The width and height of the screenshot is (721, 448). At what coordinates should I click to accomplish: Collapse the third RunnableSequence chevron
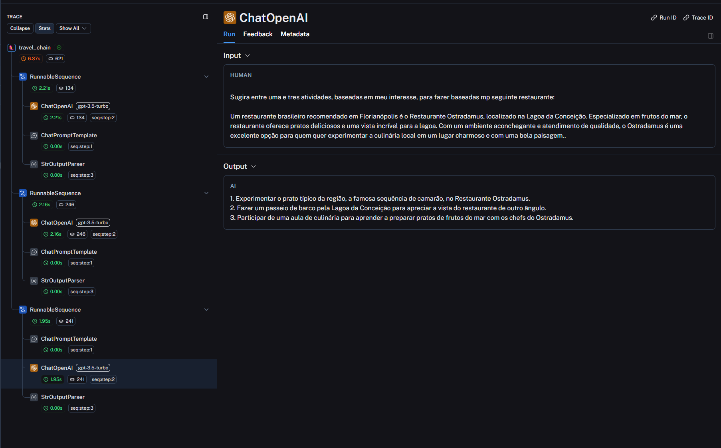click(206, 310)
